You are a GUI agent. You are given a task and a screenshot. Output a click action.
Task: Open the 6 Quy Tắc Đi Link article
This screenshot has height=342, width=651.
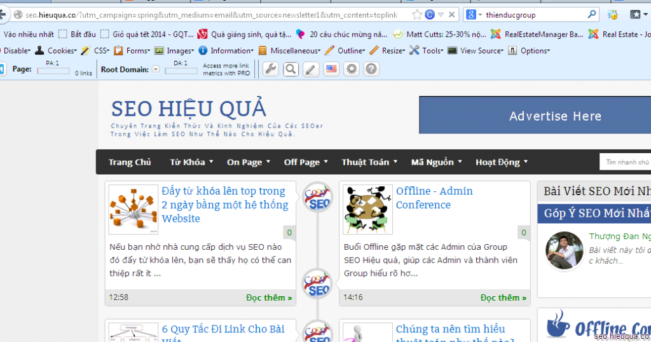pos(223,333)
